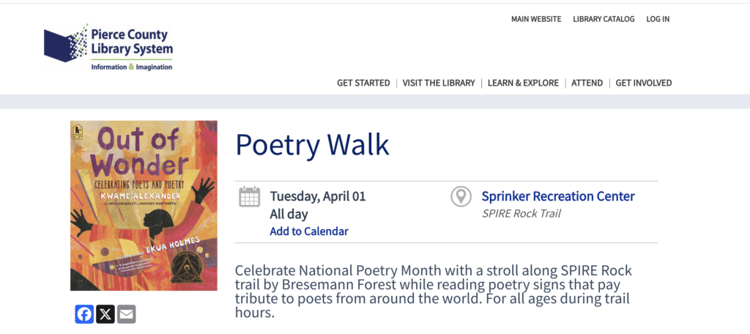Open Sprinker Recreation Center location link
750x334 pixels.
[558, 196]
